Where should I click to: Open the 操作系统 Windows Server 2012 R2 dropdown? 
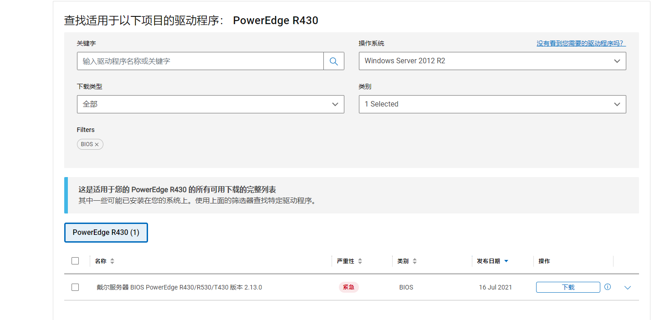492,61
